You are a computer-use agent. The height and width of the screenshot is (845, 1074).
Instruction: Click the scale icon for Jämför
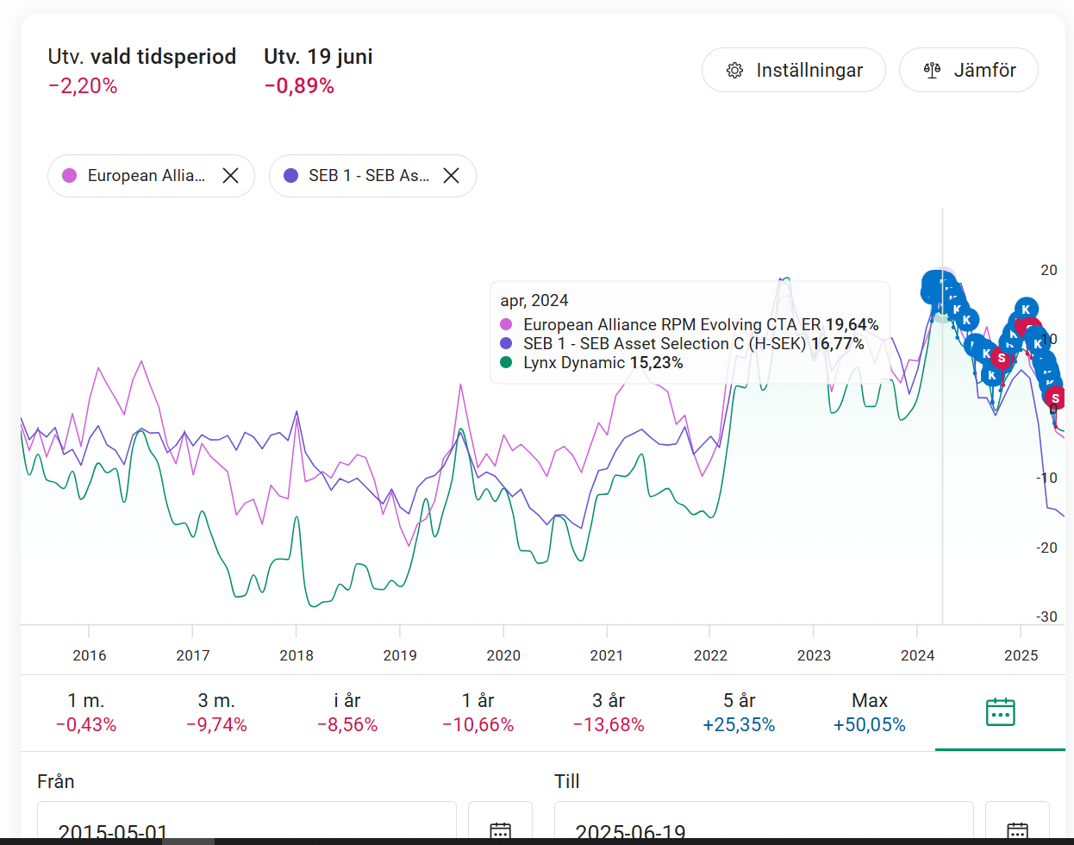pos(932,71)
